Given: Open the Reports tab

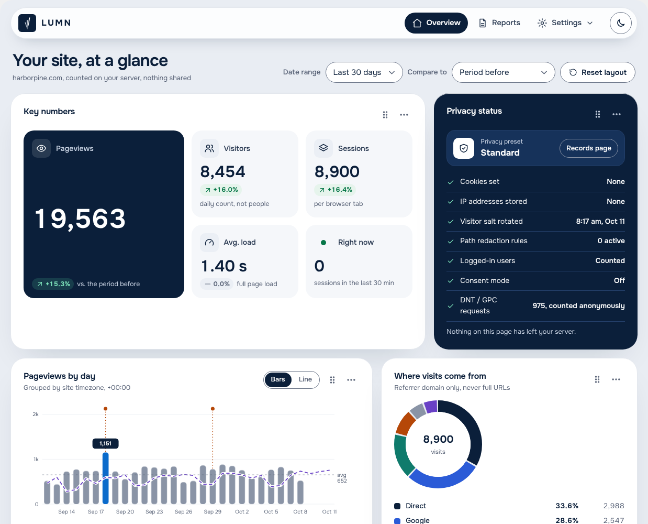Looking at the screenshot, I should point(499,23).
